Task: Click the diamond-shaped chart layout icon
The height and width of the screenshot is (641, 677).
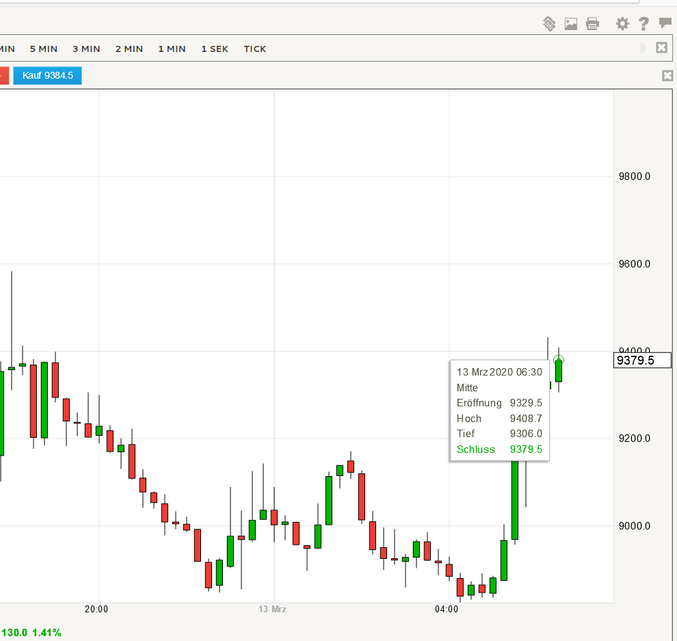Action: coord(549,24)
